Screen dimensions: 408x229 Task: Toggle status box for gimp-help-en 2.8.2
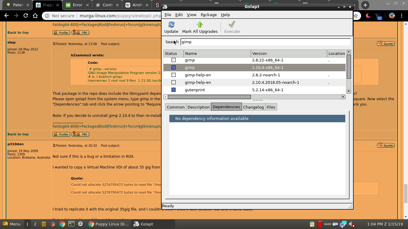[x=173, y=75]
